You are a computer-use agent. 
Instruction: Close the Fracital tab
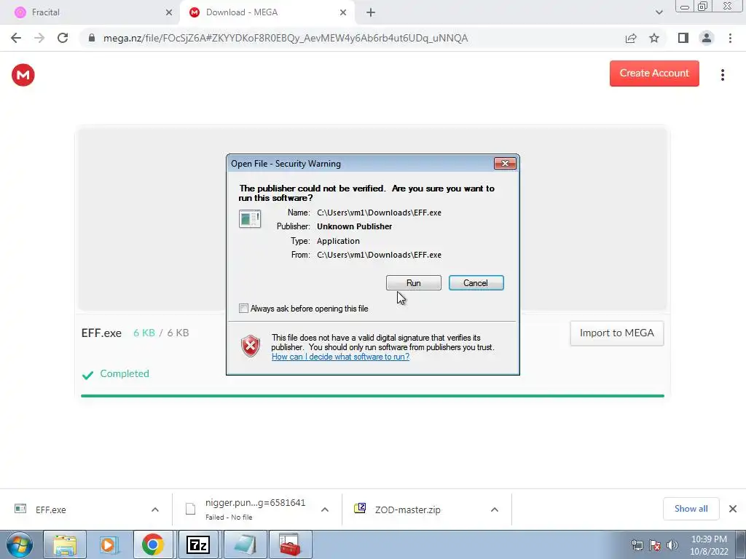point(168,12)
